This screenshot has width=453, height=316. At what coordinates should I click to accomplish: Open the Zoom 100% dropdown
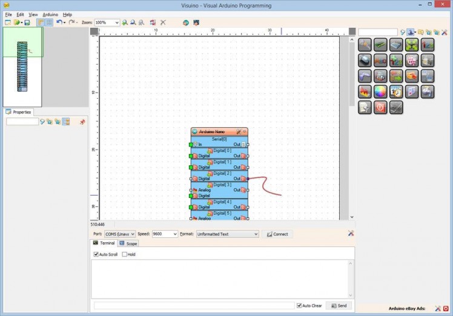[116, 22]
